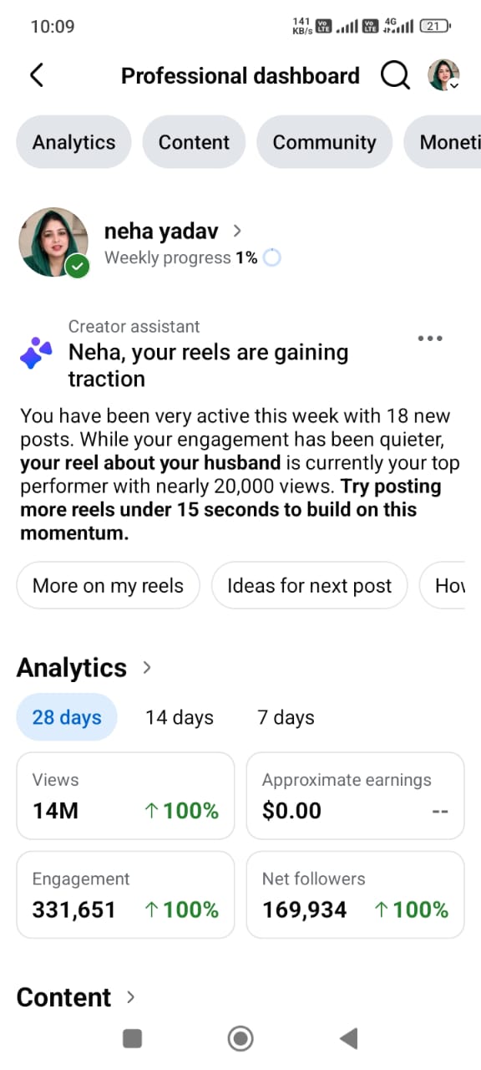Open neha yadav profile chevron
This screenshot has height=1070, width=481.
click(x=237, y=231)
